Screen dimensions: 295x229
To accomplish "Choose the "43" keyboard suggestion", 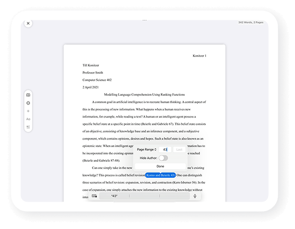I will (114, 196).
